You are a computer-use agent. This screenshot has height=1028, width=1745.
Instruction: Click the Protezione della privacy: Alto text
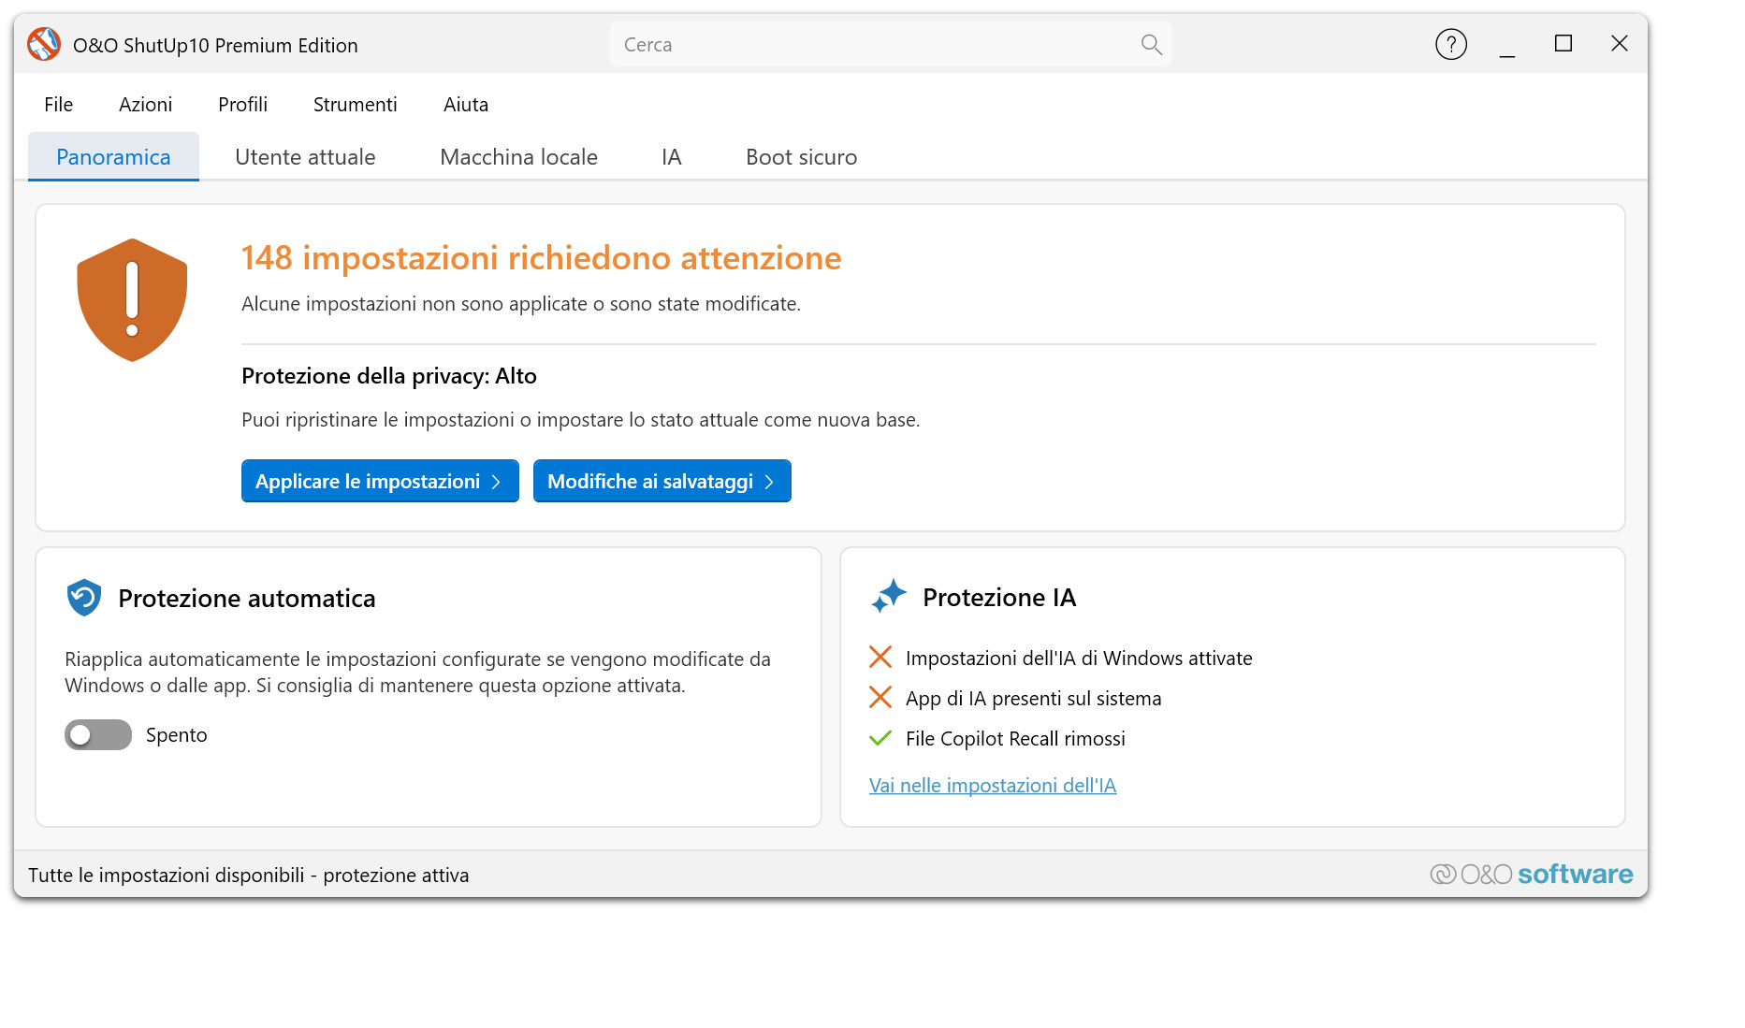(x=388, y=376)
